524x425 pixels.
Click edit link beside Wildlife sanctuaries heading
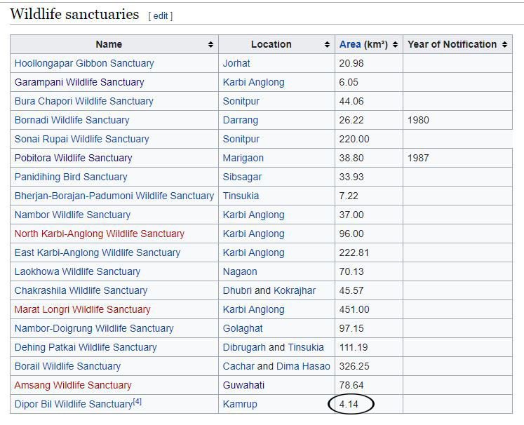161,15
